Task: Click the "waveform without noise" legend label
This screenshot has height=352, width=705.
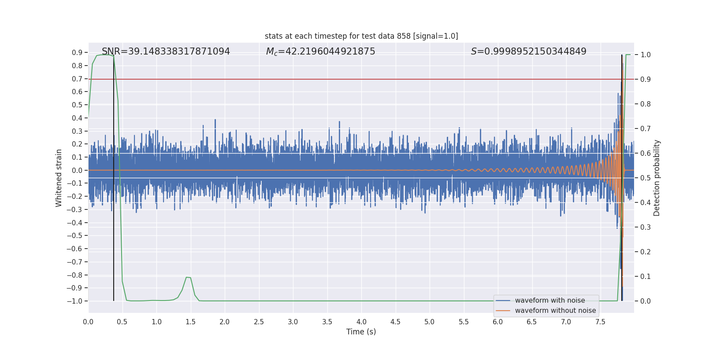Action: click(555, 311)
